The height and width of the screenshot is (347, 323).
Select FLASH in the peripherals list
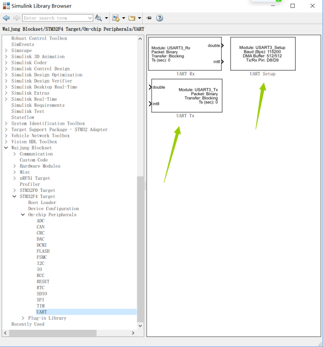point(43,251)
